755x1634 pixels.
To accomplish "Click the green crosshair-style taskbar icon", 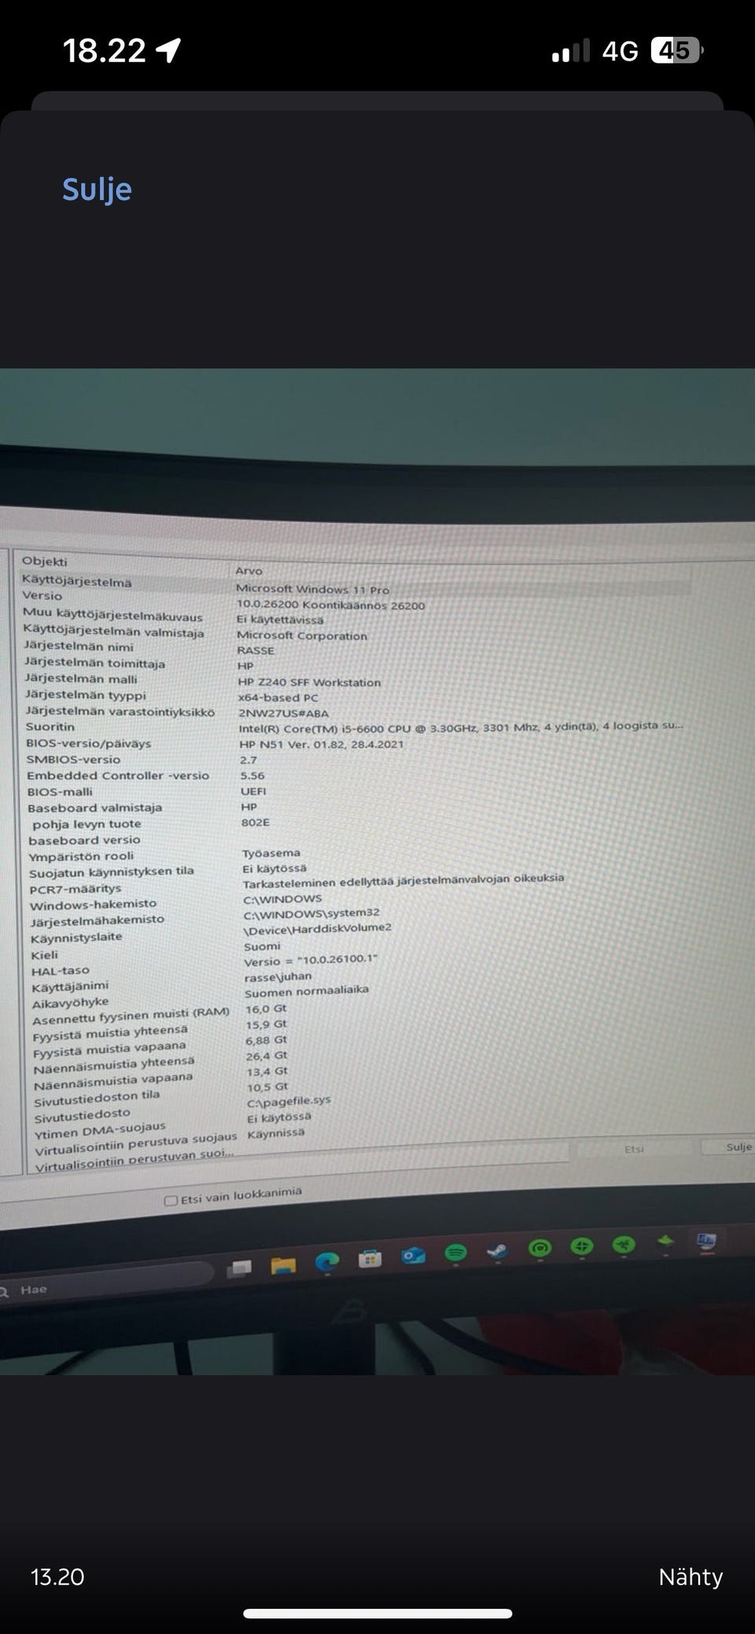I will (581, 1246).
